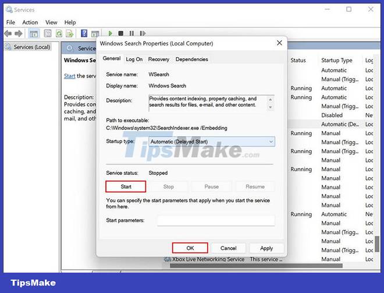Click the greyed-out Stop button
The width and height of the screenshot is (384, 293).
pyautogui.click(x=169, y=186)
